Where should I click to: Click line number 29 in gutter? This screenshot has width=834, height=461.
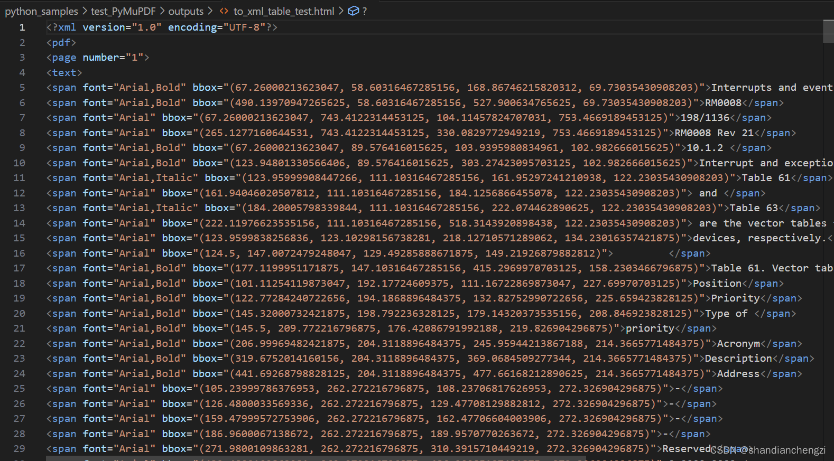(x=20, y=449)
